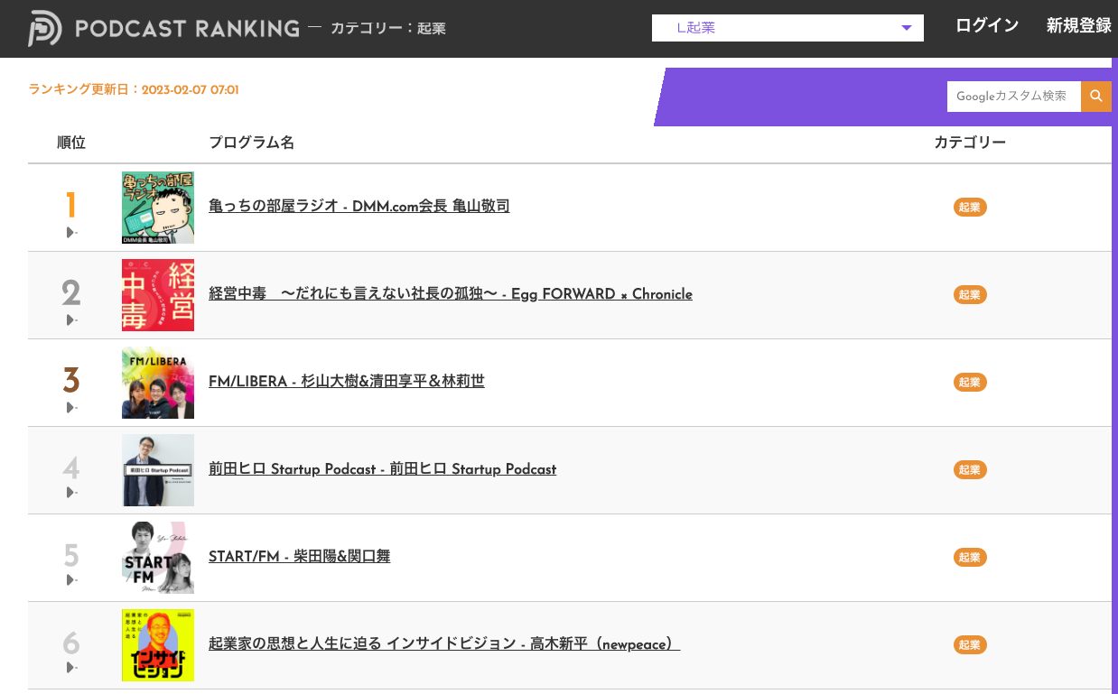Click the orange search magnifier button

tap(1096, 97)
